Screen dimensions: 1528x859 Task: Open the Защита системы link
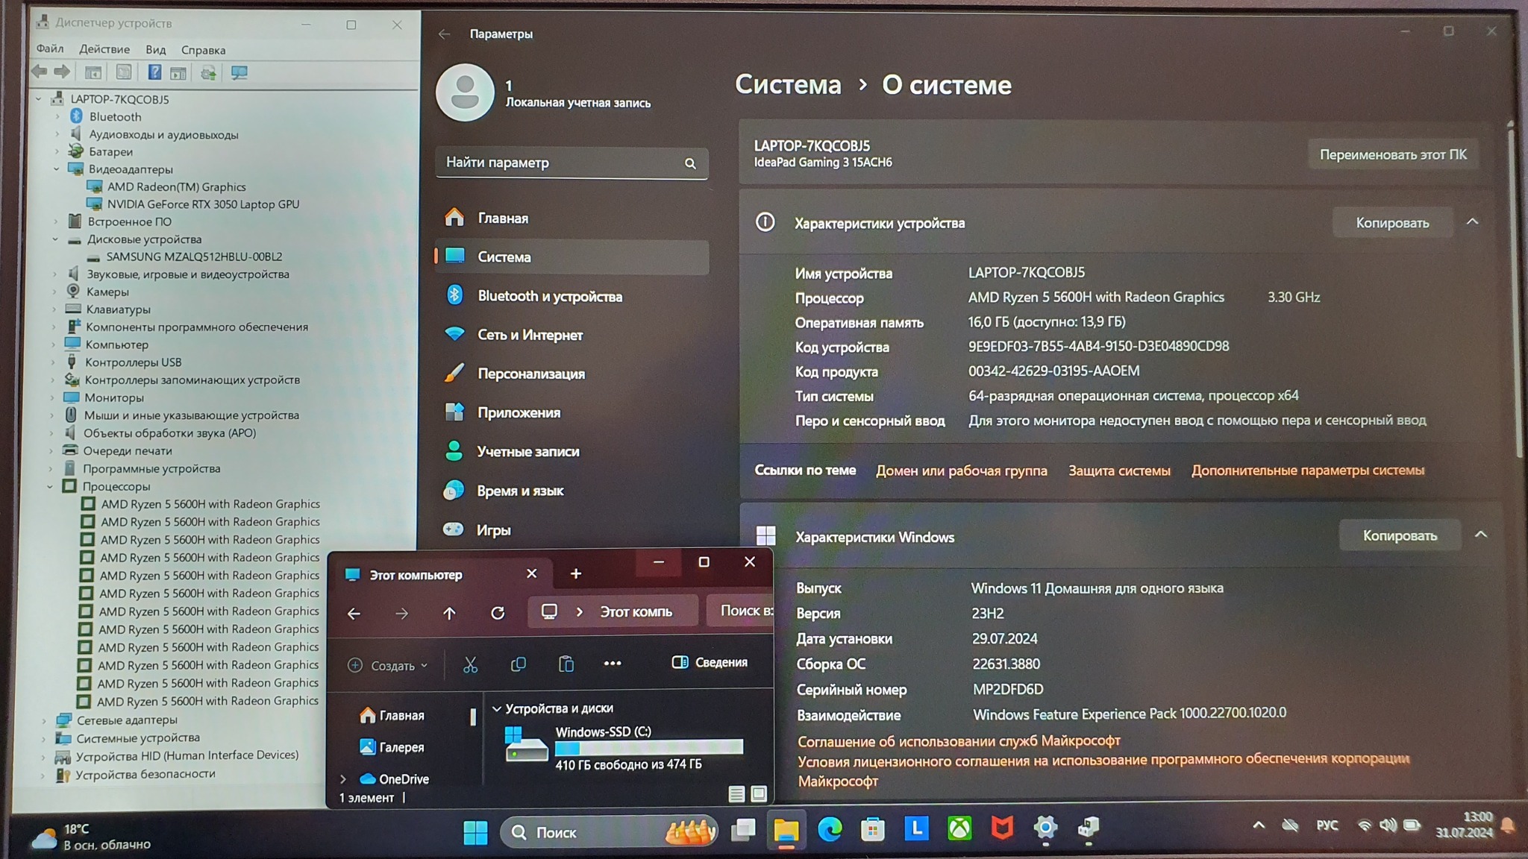1119,471
